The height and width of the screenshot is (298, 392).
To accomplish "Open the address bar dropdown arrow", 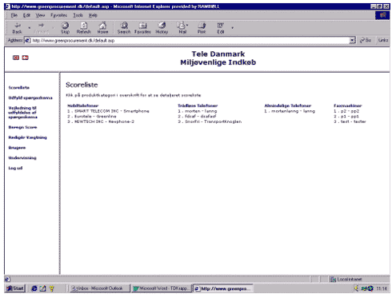I will point(353,40).
